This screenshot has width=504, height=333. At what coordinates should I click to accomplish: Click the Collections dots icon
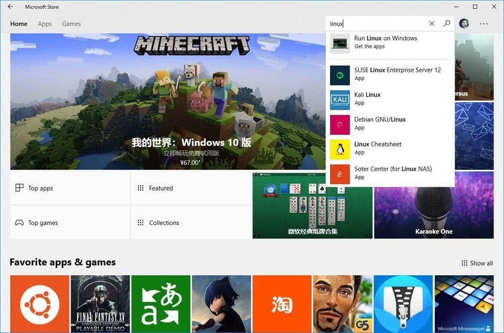coord(140,222)
